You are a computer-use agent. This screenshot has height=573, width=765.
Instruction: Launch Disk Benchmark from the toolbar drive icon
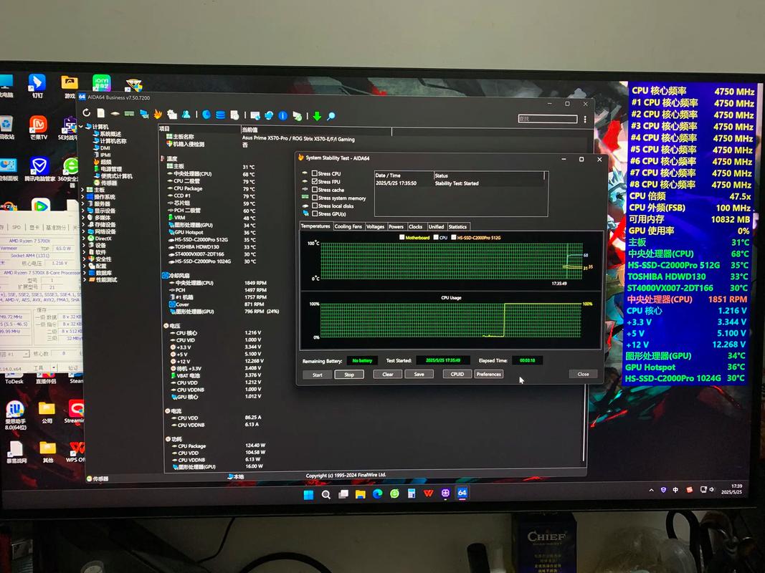click(x=115, y=113)
